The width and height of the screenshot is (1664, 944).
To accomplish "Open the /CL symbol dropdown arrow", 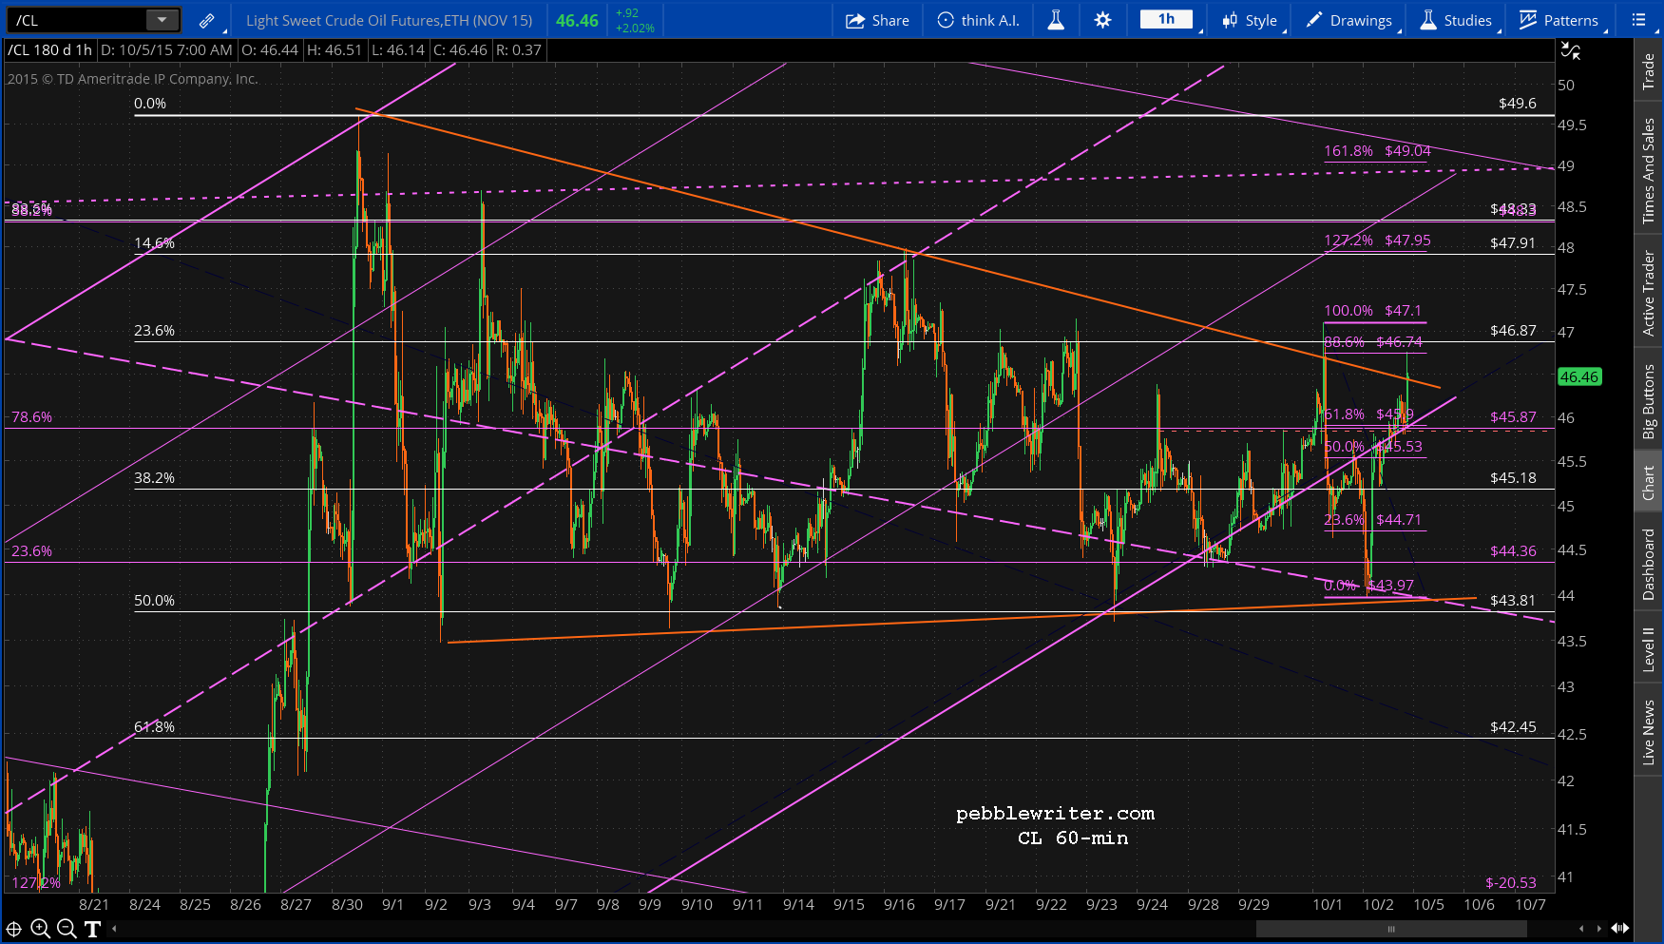I will [x=163, y=20].
